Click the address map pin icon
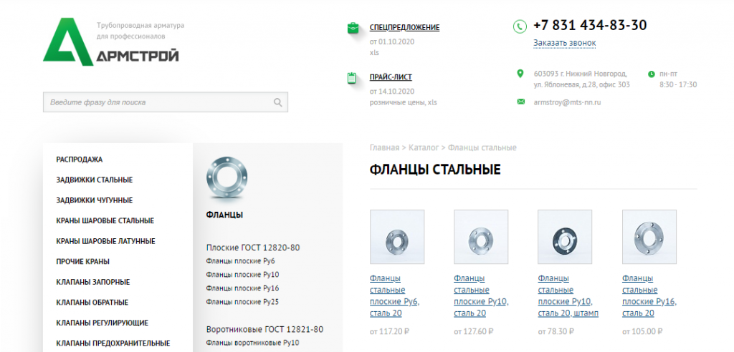The width and height of the screenshot is (734, 352). tap(520, 74)
